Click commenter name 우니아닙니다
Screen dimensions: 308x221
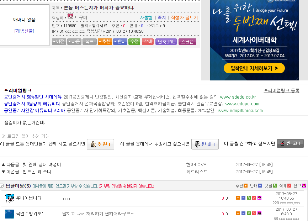pos(29,198)
